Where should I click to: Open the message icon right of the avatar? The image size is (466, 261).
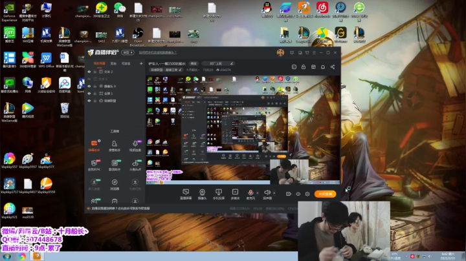(292, 52)
